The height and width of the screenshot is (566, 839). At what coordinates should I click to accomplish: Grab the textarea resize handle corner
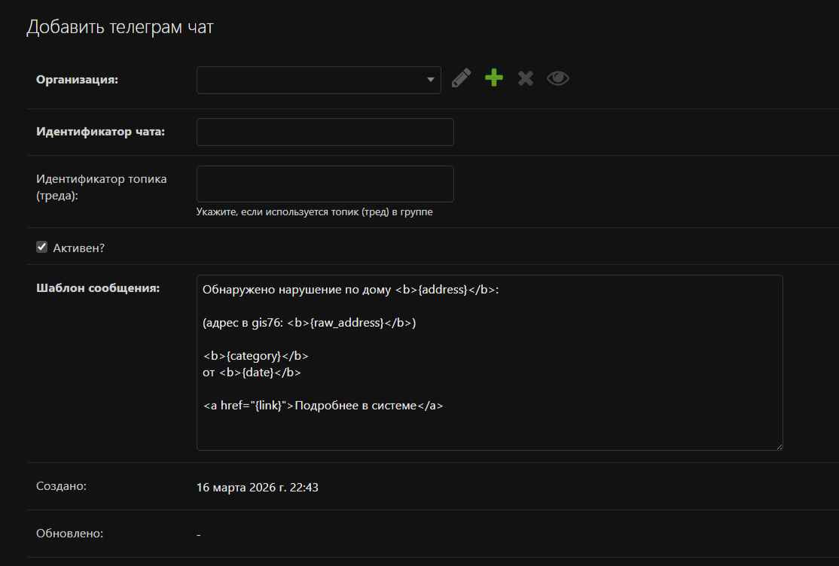[x=778, y=446]
